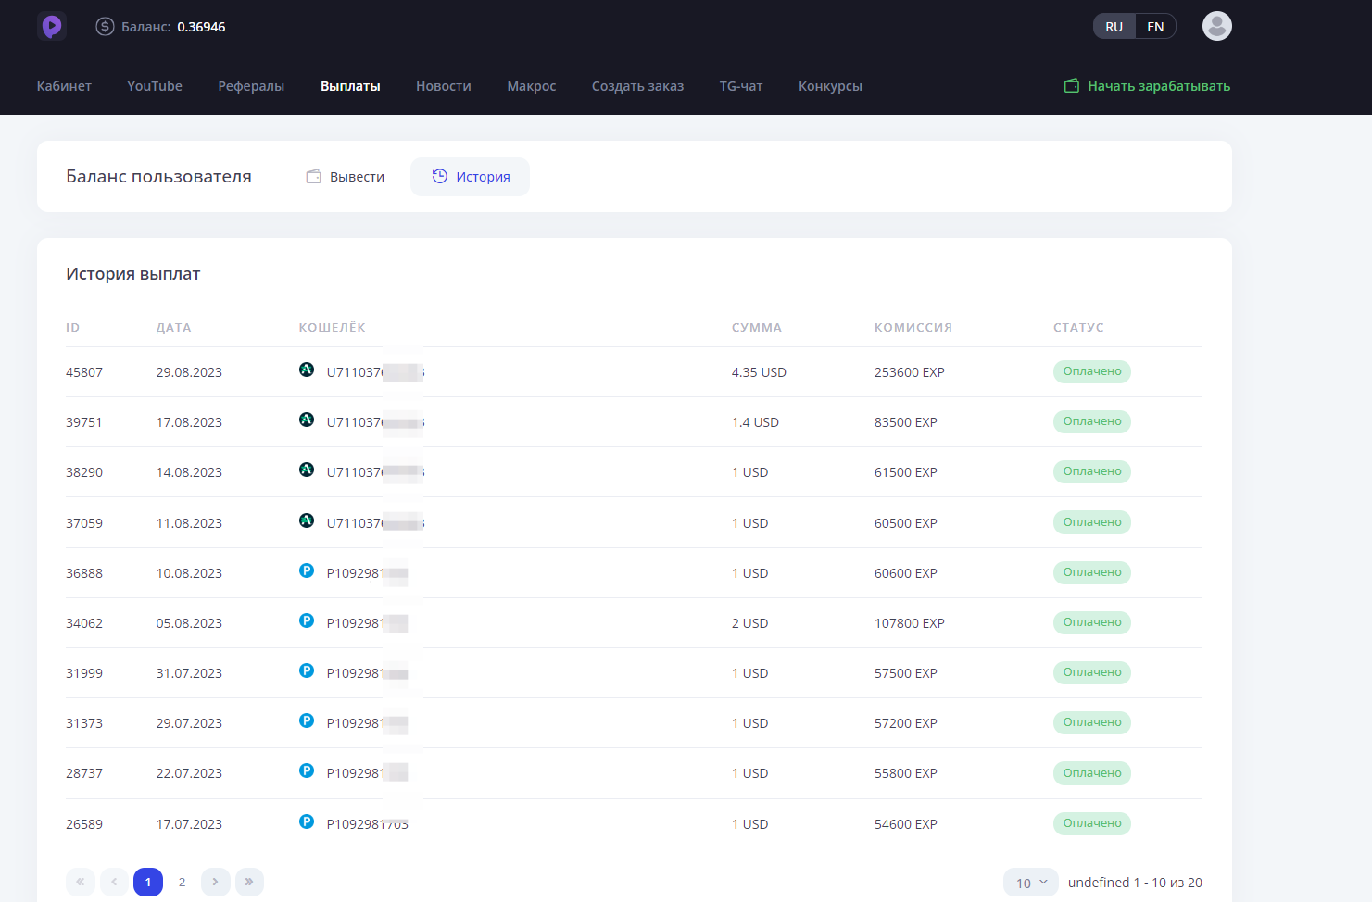The height and width of the screenshot is (902, 1372).
Task: Click the Оплачено status in row 39751
Action: [x=1092, y=421]
